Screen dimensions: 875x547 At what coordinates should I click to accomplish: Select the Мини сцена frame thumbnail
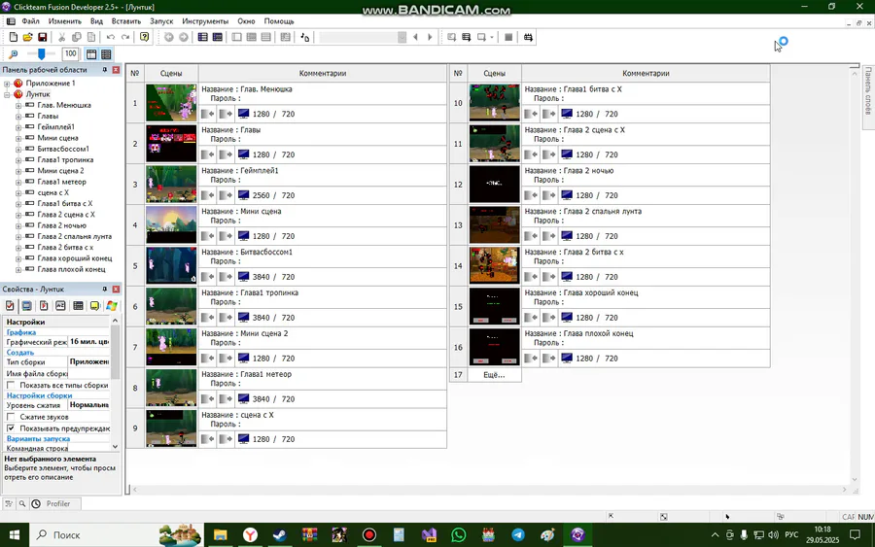tap(171, 224)
